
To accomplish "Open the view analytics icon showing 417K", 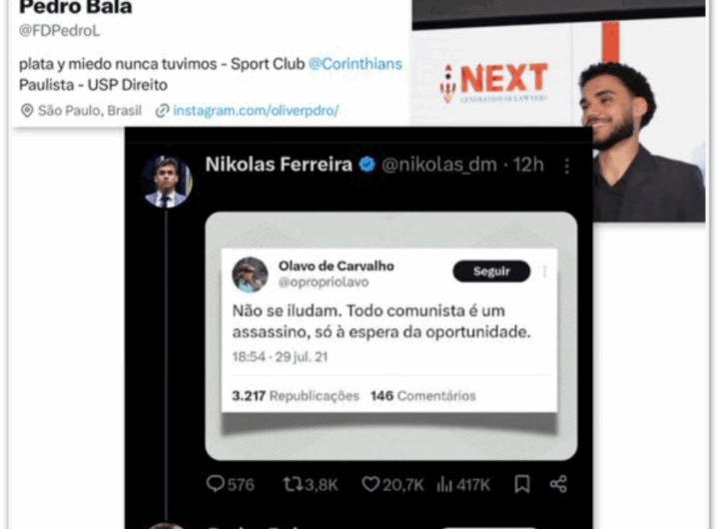I will tap(443, 484).
